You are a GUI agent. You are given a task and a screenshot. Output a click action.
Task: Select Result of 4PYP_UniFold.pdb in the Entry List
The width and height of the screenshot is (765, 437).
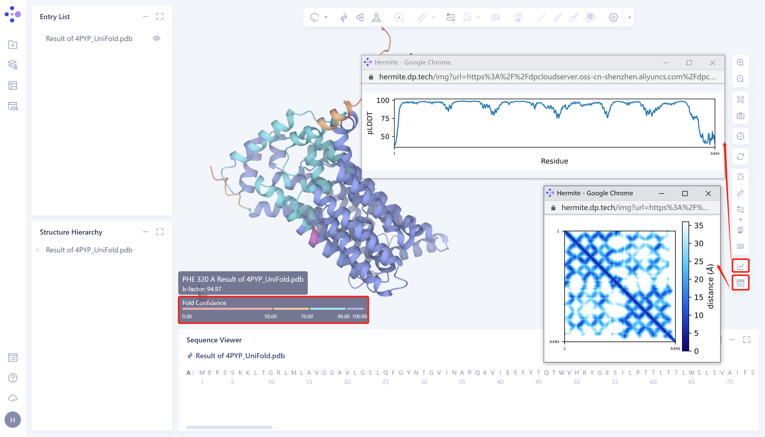pos(89,38)
